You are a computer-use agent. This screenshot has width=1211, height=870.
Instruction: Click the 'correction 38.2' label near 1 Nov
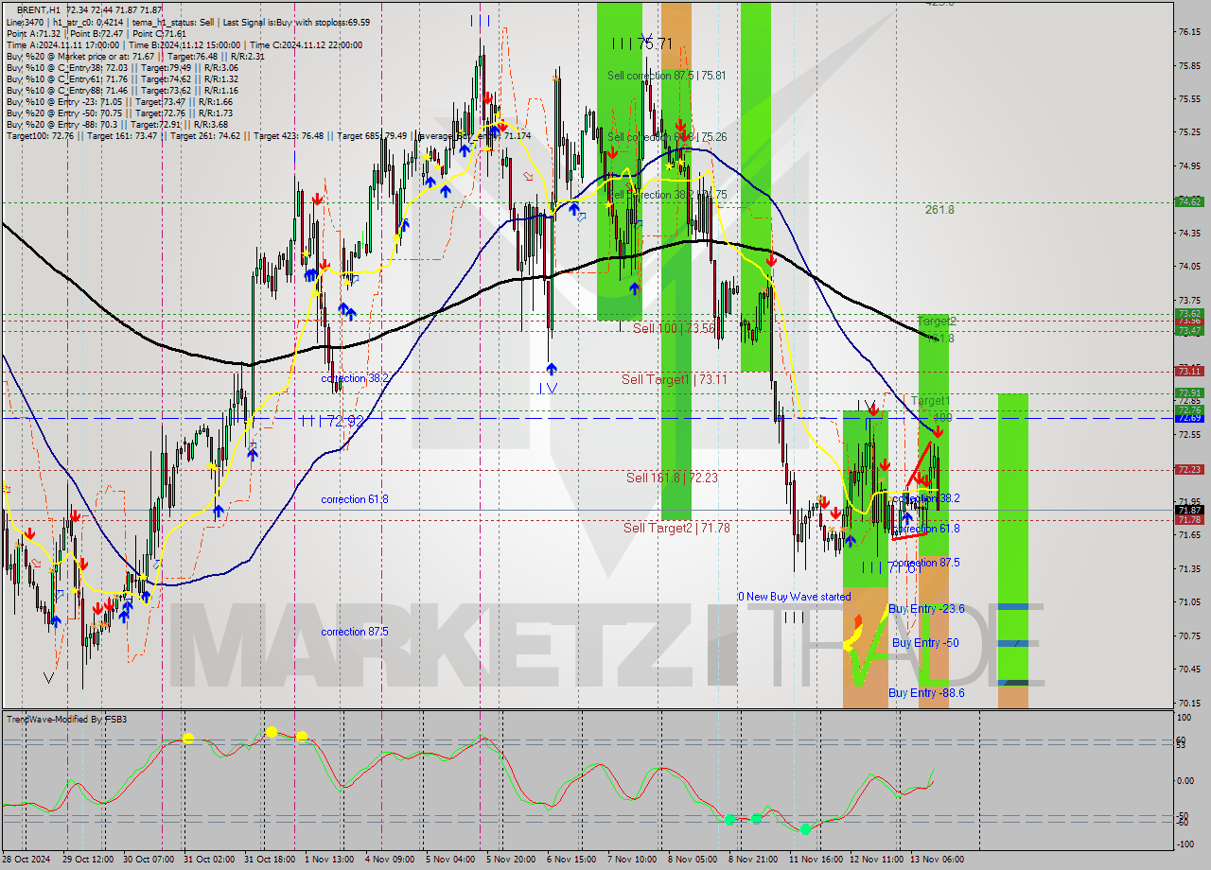pyautogui.click(x=354, y=378)
